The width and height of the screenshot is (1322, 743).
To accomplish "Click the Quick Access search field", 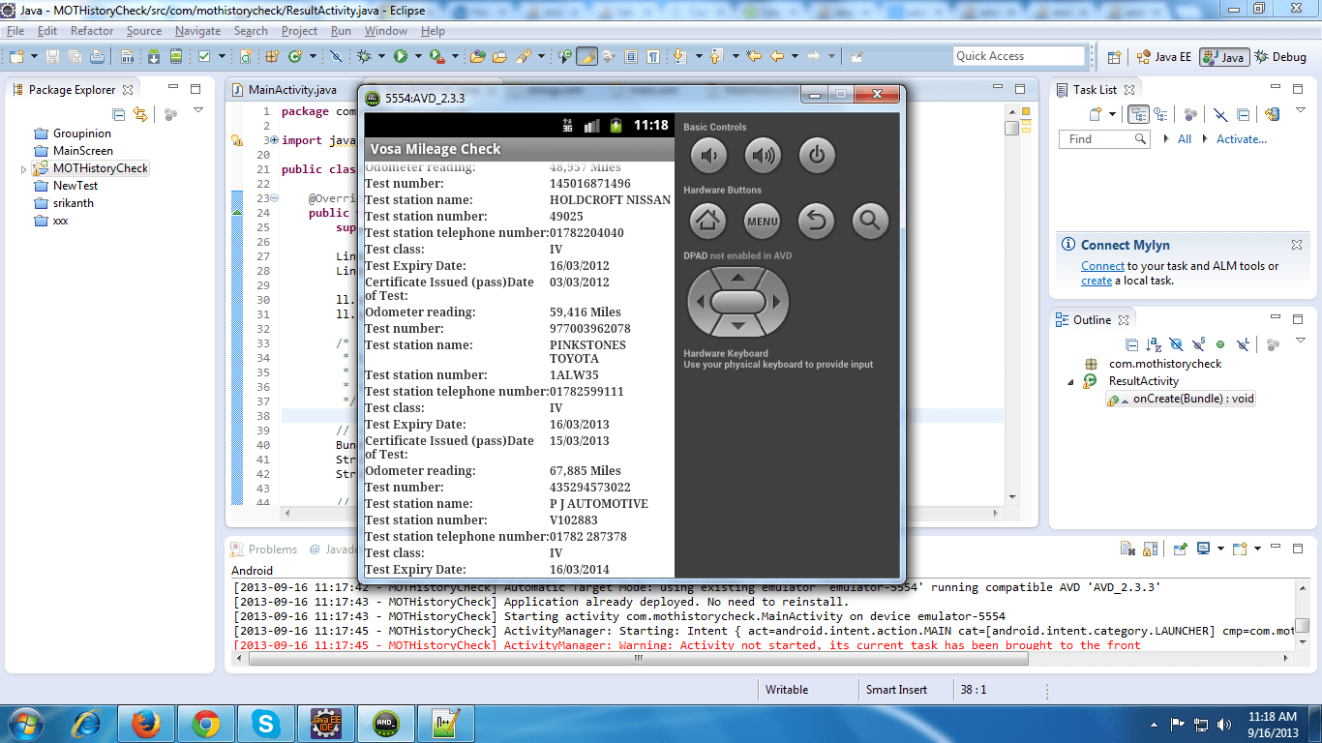I will 1019,56.
